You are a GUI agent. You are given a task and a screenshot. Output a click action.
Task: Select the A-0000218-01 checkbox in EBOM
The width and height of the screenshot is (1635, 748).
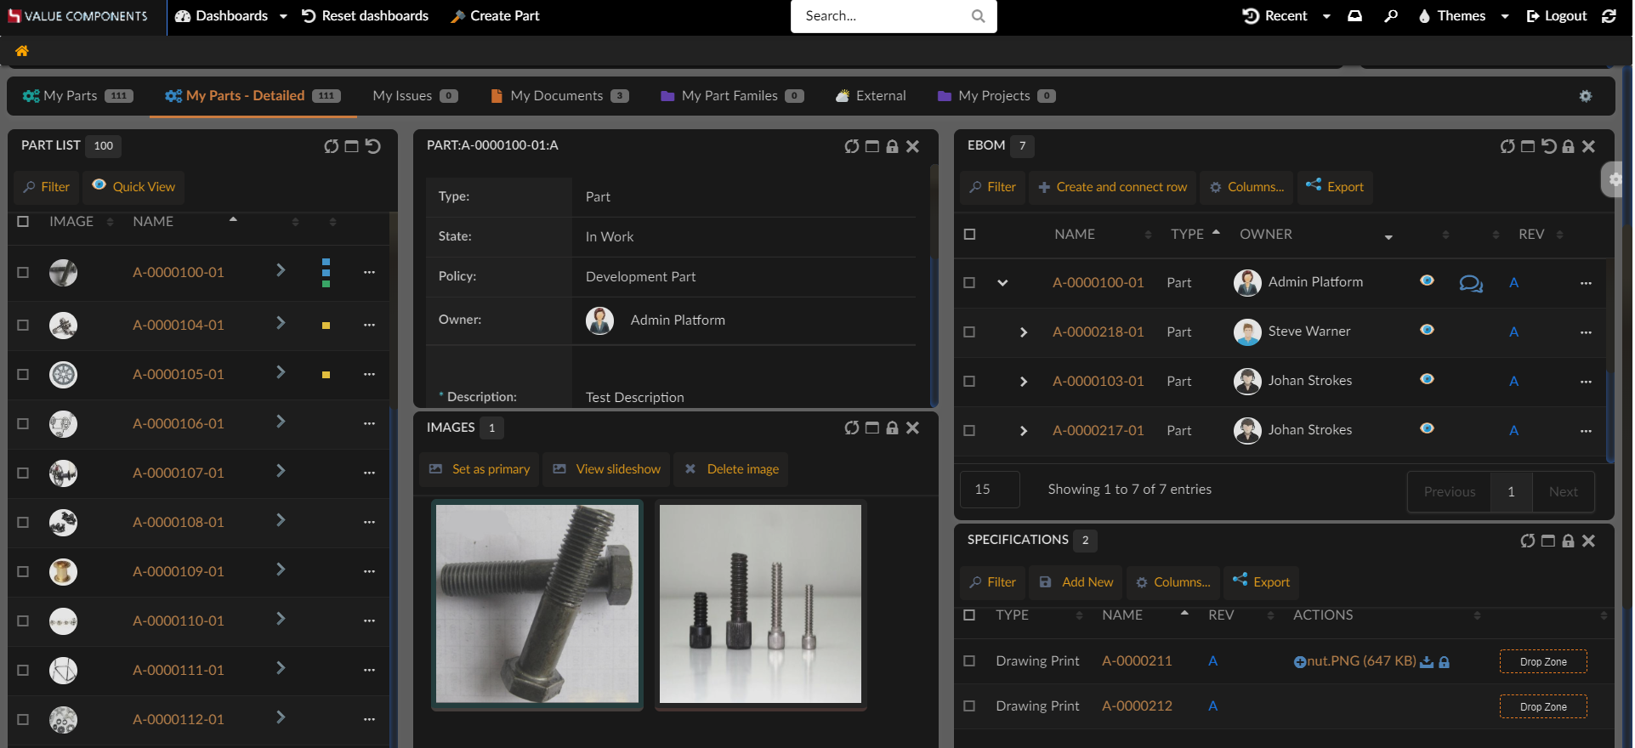point(969,331)
